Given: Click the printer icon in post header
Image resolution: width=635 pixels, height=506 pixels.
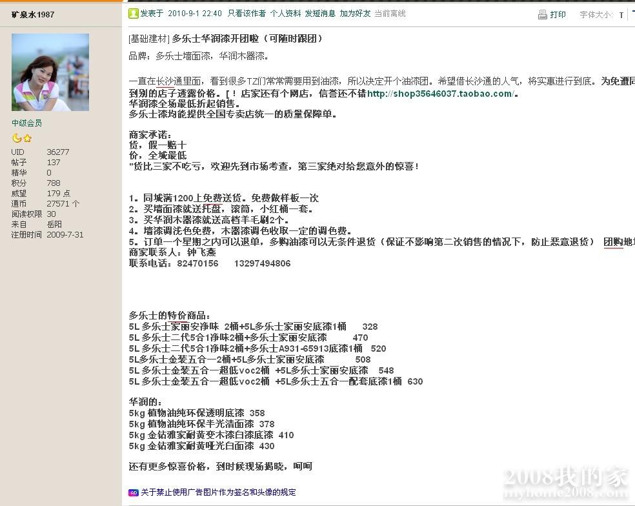Looking at the screenshot, I should (542, 14).
